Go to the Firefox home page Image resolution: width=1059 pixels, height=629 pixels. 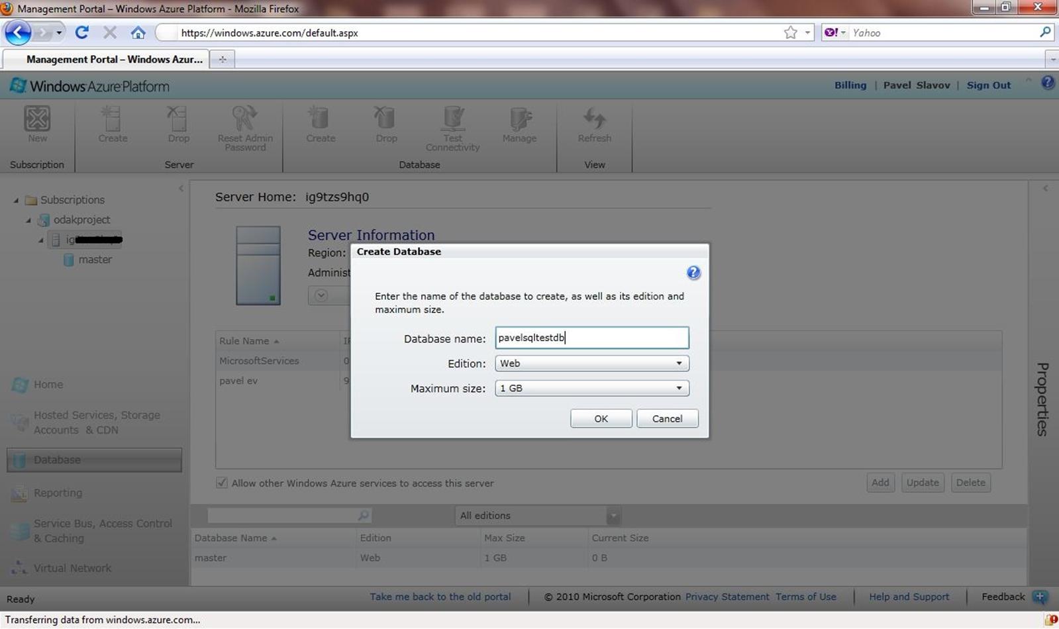[138, 32]
